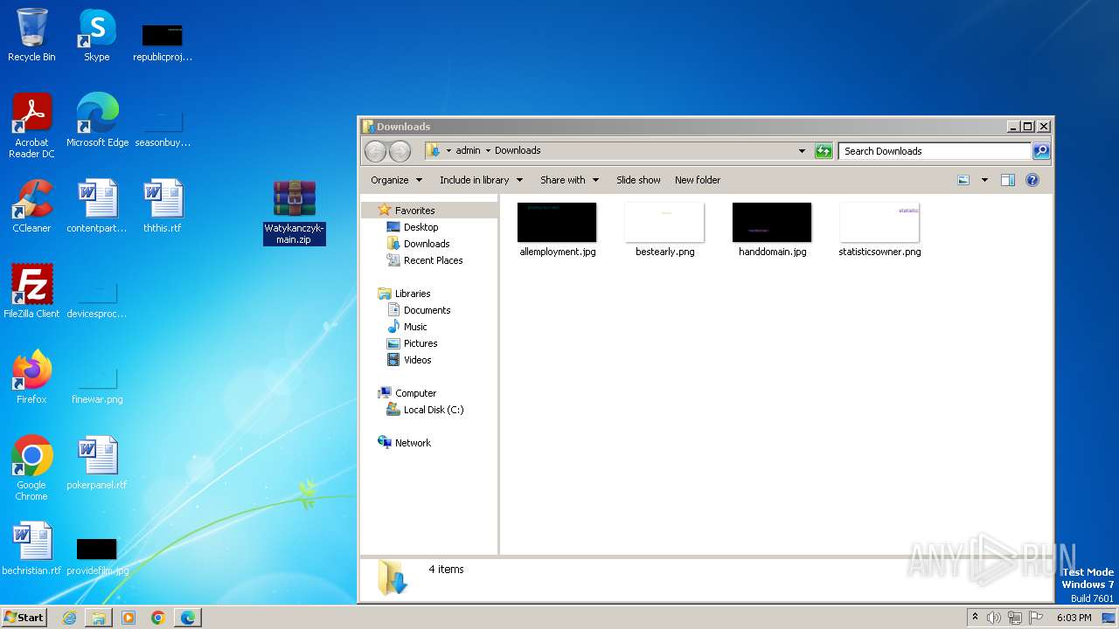Click the search magnifier in Explorer
Viewport: 1119px width, 629px height.
[1041, 151]
